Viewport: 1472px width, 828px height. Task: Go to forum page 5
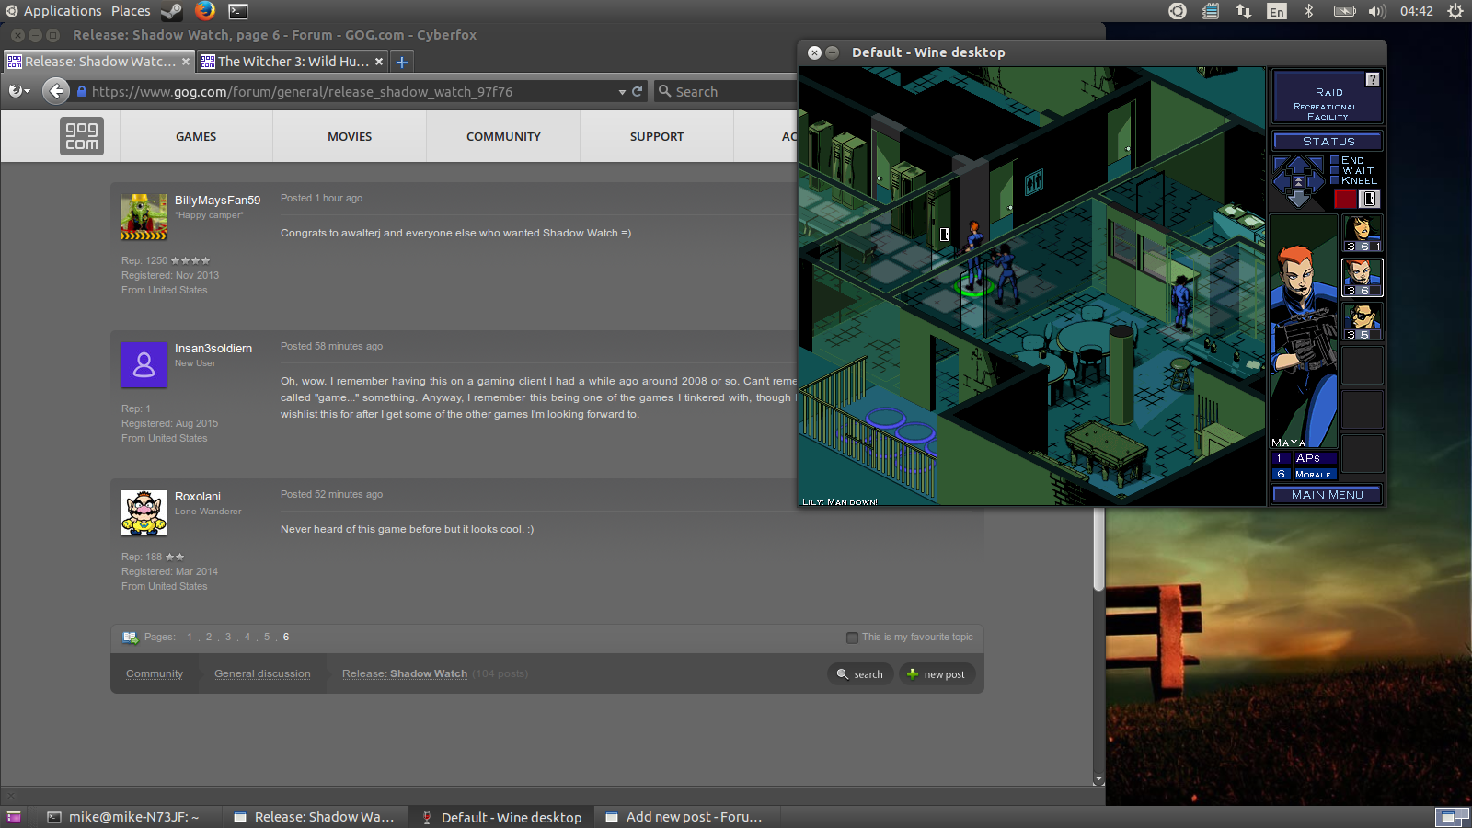[x=267, y=637]
